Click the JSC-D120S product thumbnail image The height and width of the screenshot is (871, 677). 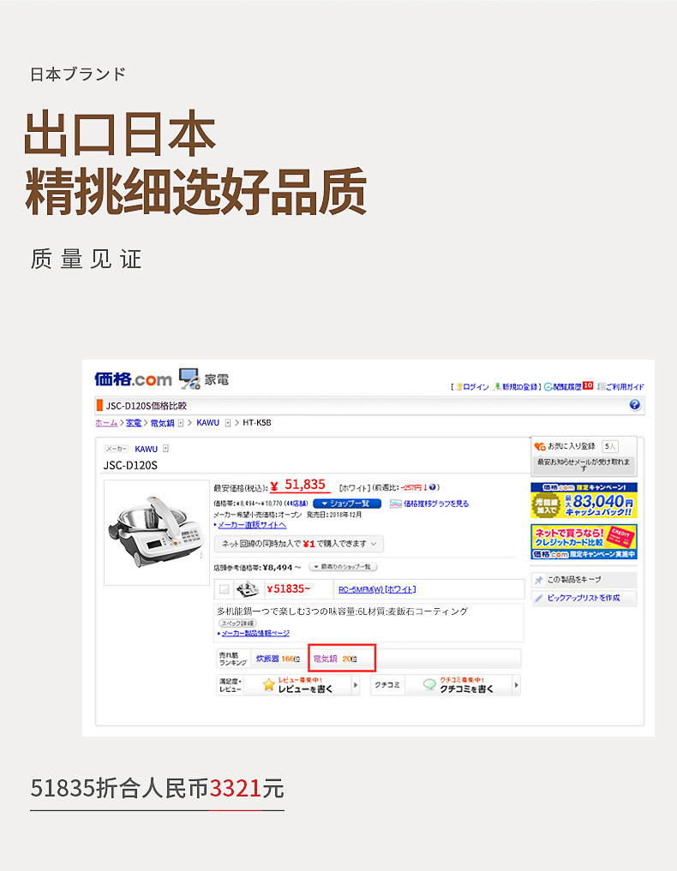(157, 533)
